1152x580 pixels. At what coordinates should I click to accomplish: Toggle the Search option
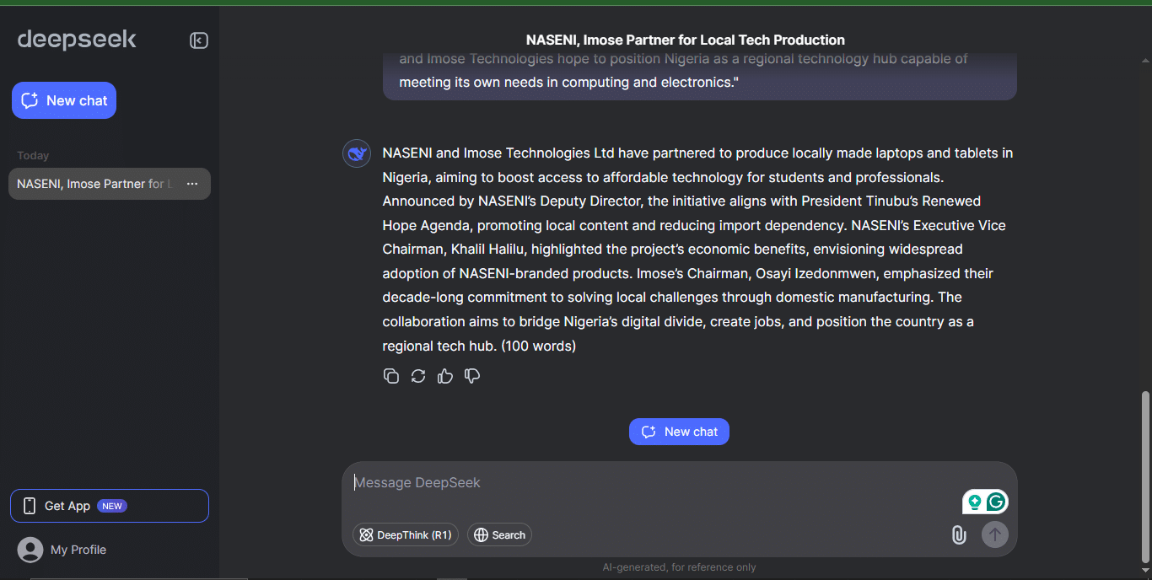coord(499,534)
